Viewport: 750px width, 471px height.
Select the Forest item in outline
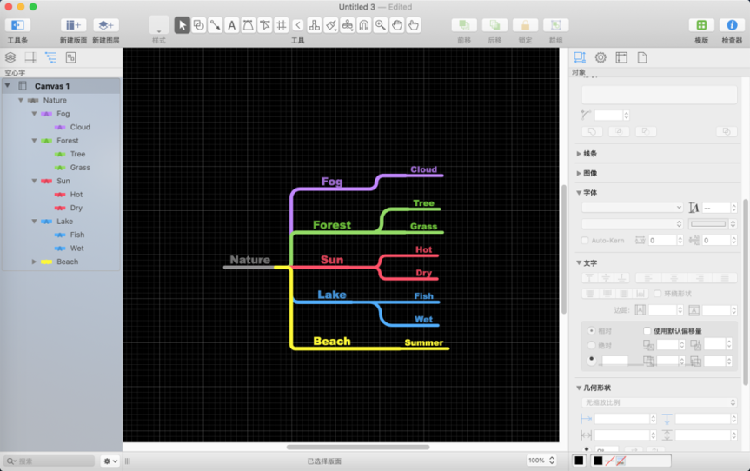pos(67,141)
